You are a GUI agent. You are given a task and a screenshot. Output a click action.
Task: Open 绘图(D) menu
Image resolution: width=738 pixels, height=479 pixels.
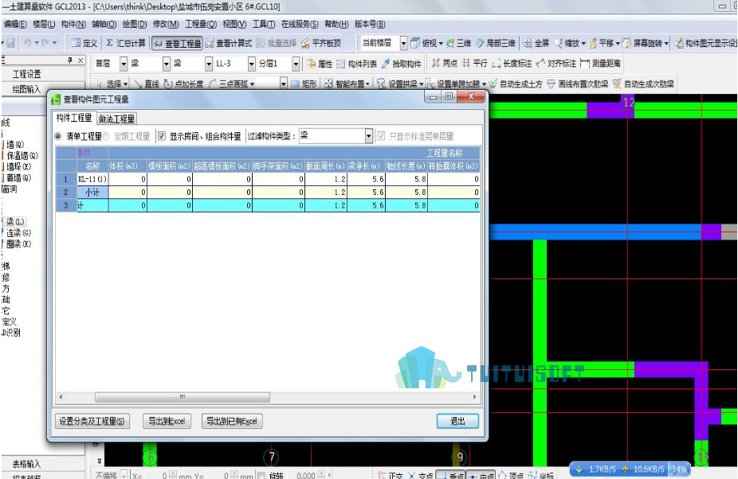tap(135, 24)
